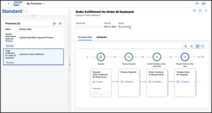Open the BG user avatar menu

point(204,4)
